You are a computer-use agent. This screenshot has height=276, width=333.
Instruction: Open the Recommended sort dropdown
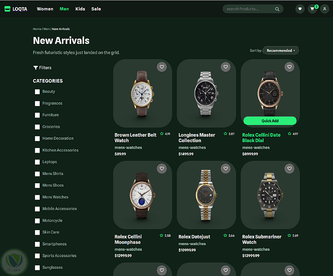coord(281,51)
